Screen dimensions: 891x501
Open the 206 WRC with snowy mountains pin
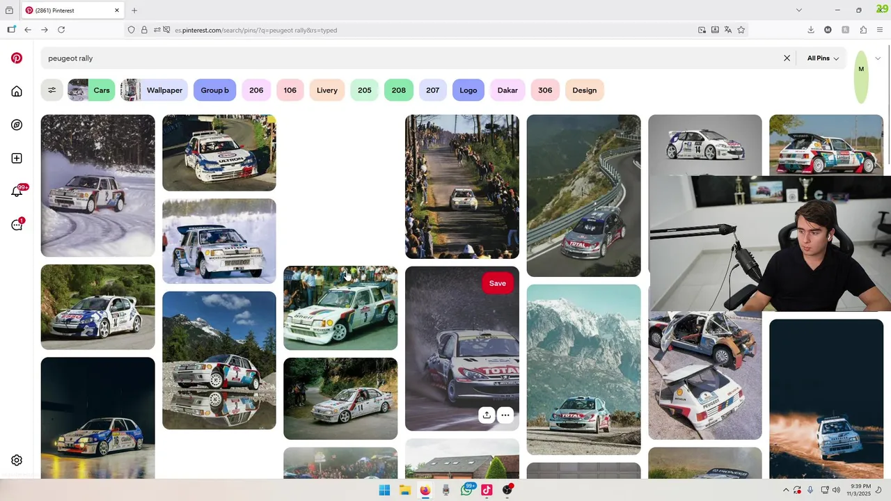pos(583,369)
